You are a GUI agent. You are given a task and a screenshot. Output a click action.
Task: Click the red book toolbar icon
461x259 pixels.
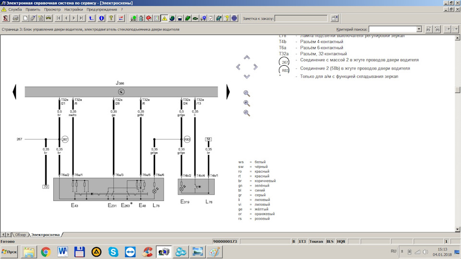(149, 18)
